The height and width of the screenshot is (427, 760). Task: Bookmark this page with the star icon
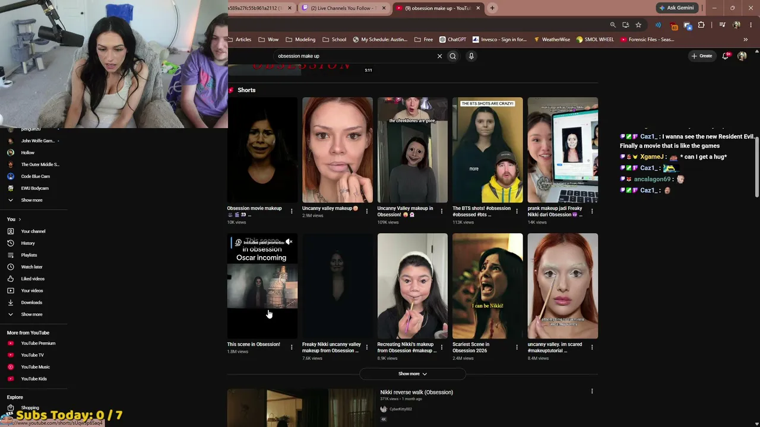click(x=638, y=25)
